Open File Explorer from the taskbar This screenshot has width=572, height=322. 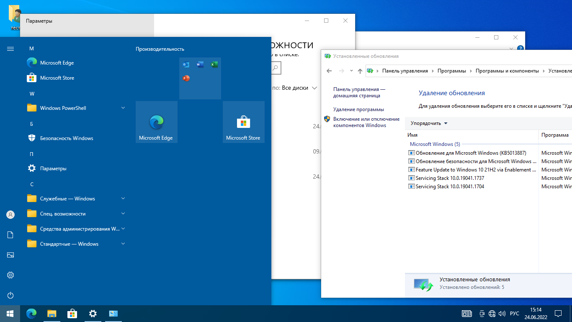pos(52,314)
